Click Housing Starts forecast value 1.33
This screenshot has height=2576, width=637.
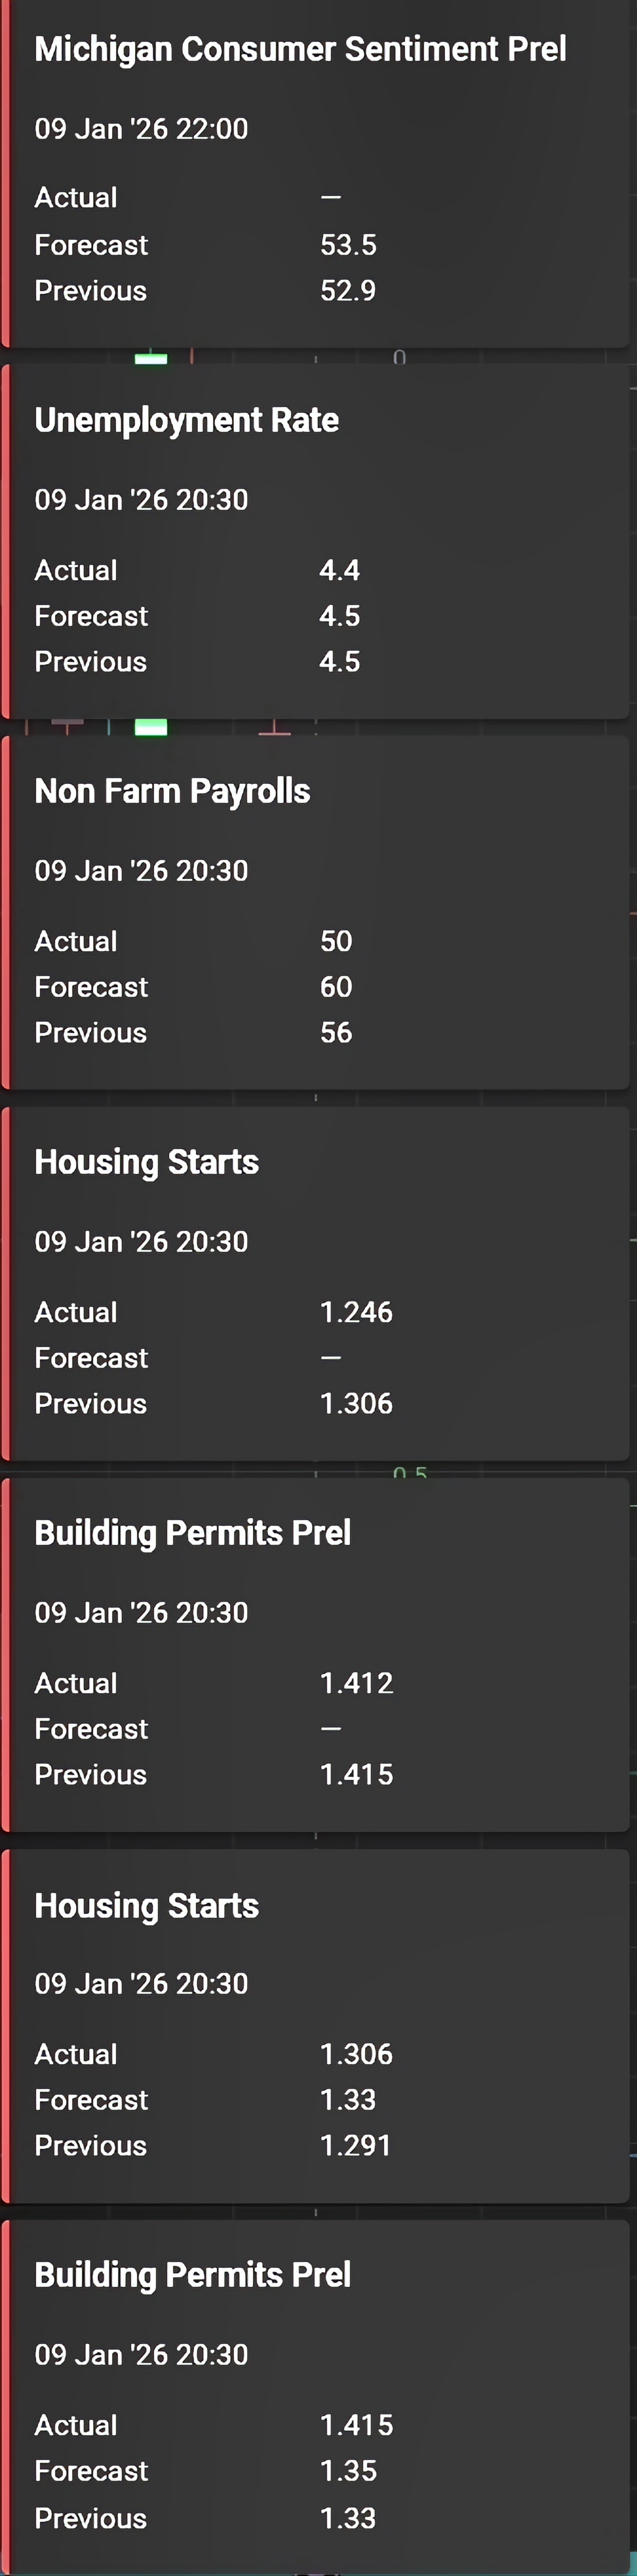pyautogui.click(x=348, y=2100)
